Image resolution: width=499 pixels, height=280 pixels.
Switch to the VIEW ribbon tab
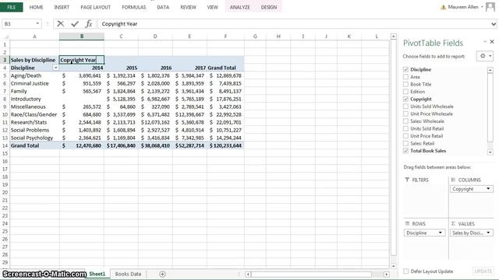pos(212,7)
